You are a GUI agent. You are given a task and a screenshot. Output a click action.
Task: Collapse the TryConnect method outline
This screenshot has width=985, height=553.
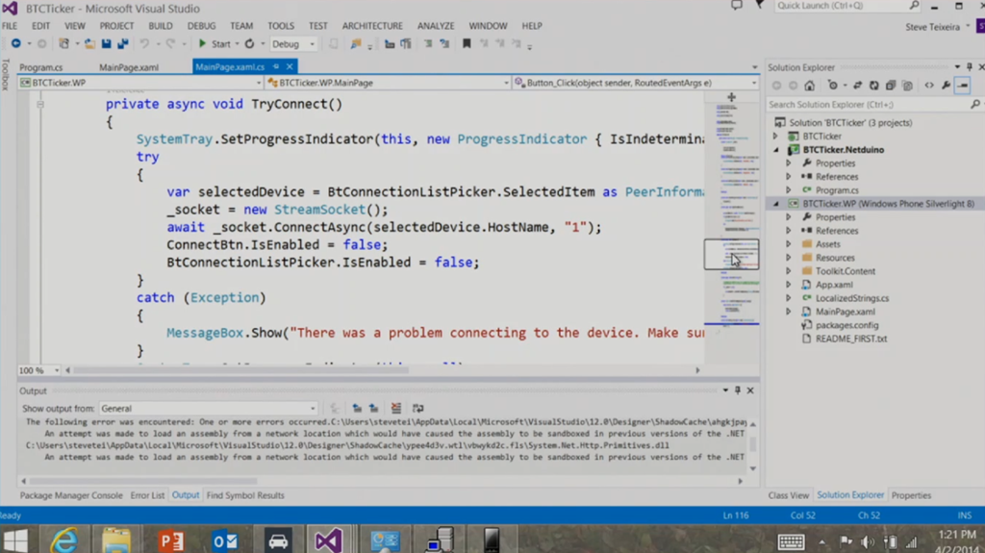(40, 104)
